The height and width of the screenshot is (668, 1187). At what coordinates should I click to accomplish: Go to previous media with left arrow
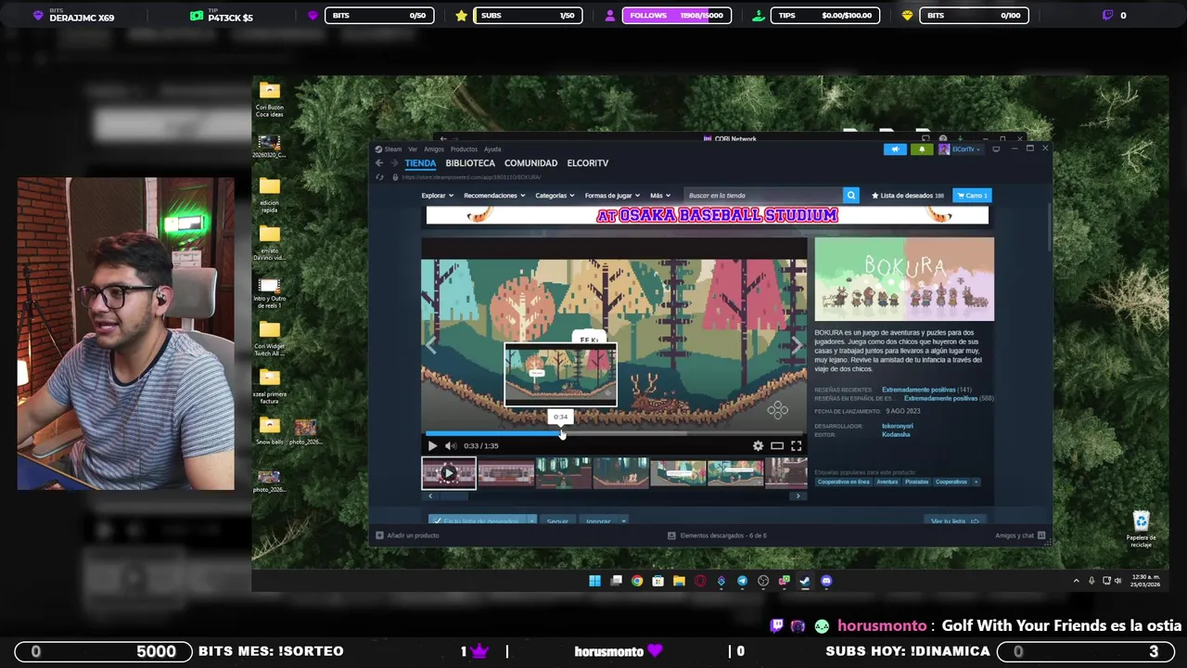(x=432, y=344)
